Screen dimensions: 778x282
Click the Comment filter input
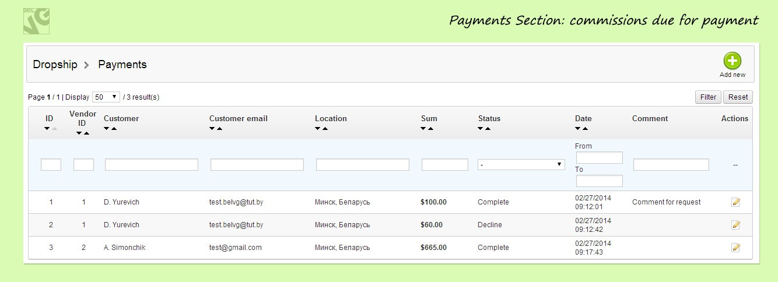coord(671,165)
